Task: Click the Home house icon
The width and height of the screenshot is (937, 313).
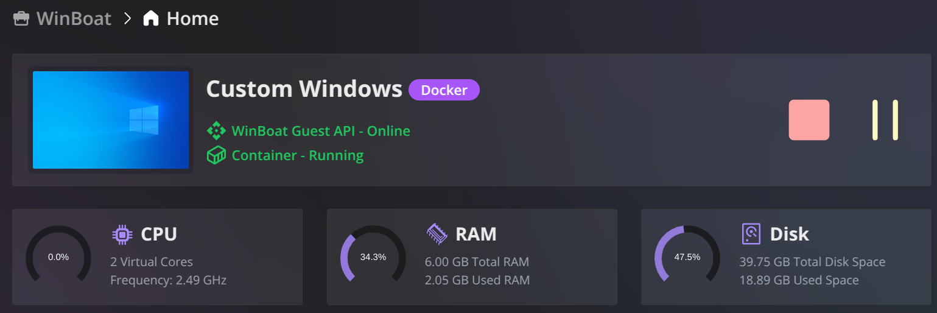Action: 151,18
